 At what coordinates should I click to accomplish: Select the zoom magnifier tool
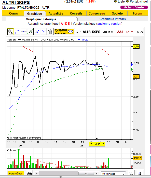[x=10, y=32]
